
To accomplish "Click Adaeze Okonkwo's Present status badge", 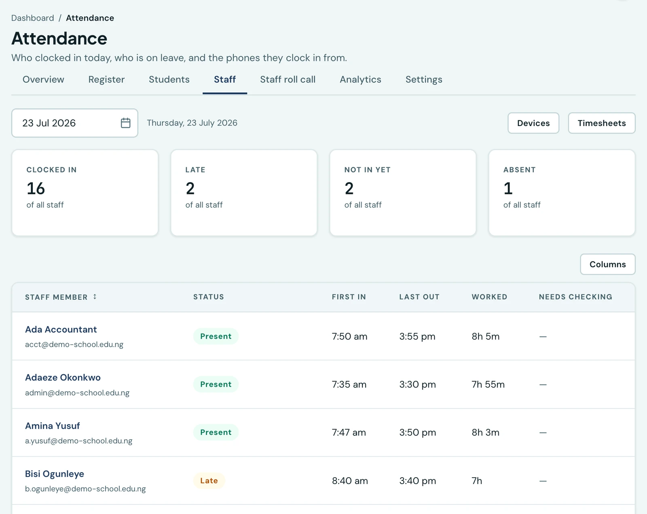I will pyautogui.click(x=216, y=384).
